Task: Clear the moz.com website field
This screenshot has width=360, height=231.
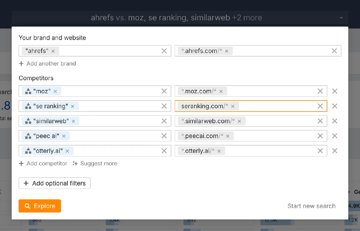Action: 320,91
